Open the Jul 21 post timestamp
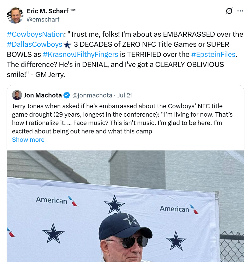251x262 pixels. pos(125,95)
